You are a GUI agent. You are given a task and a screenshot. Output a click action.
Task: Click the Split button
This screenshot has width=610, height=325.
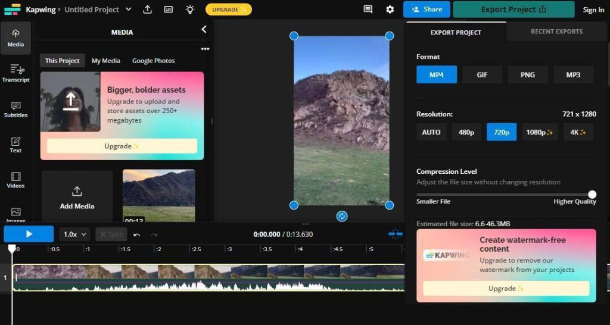tap(111, 235)
